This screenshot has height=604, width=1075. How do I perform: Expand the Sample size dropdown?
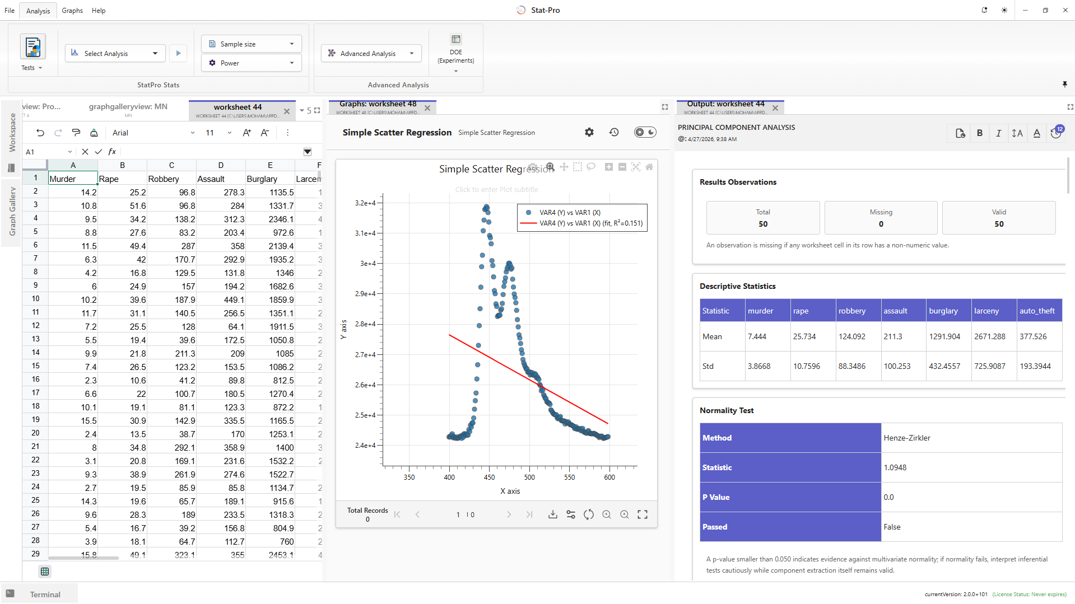point(252,44)
